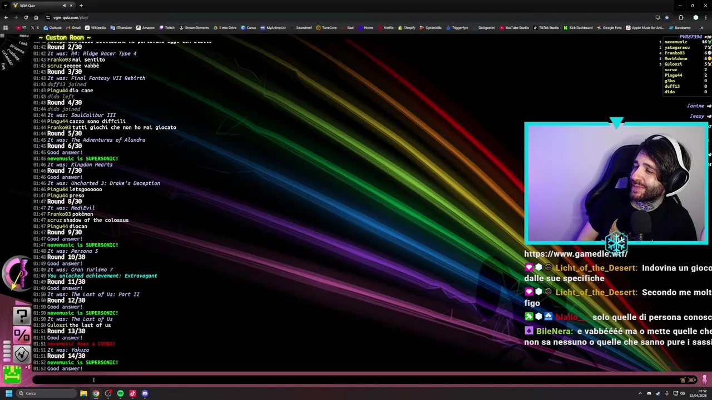This screenshot has height=400, width=712.
Task: Launch File Explorer from the taskbar
Action: tap(83, 393)
